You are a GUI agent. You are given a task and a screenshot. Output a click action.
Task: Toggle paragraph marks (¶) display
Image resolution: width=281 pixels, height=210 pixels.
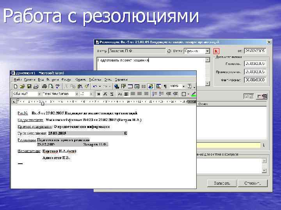coord(165,87)
